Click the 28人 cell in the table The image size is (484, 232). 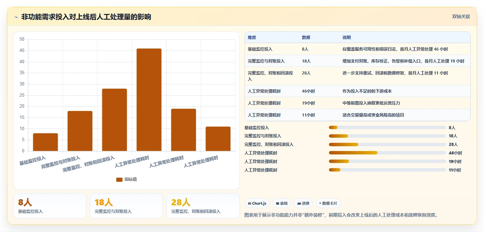point(306,73)
